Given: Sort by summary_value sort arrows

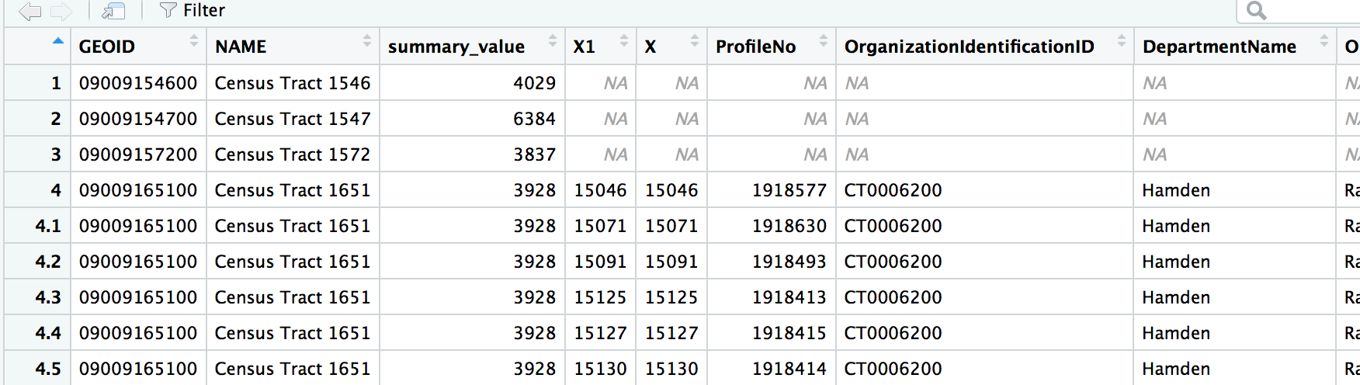Looking at the screenshot, I should 553,42.
